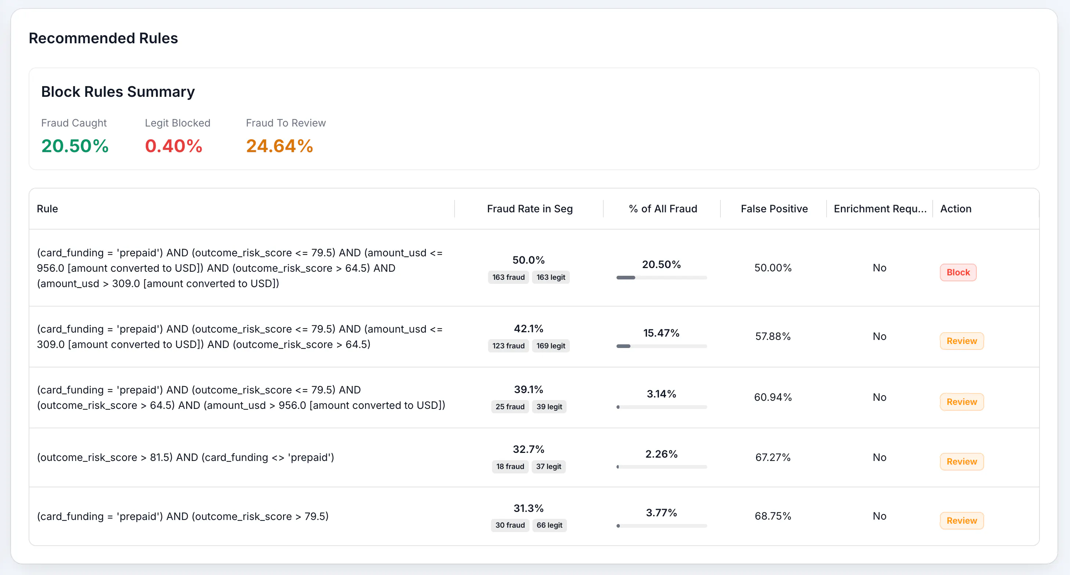Sort by Fraud Rate in Seg header

click(529, 209)
